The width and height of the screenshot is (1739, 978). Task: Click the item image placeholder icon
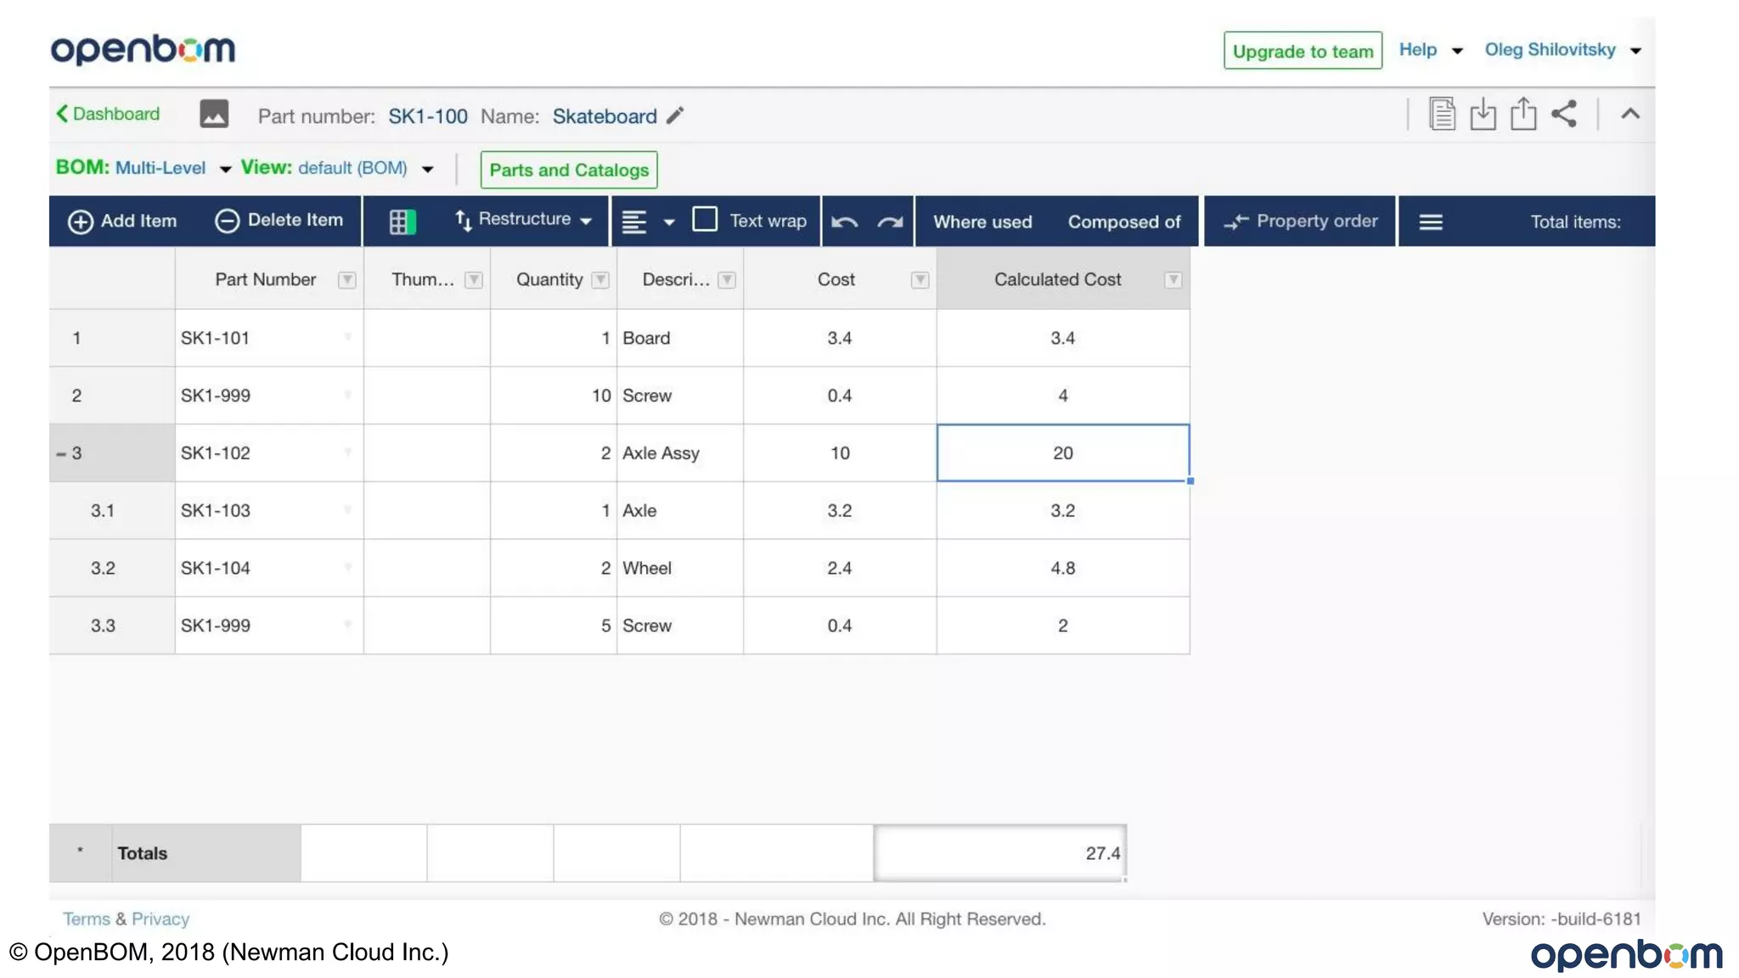[214, 114]
